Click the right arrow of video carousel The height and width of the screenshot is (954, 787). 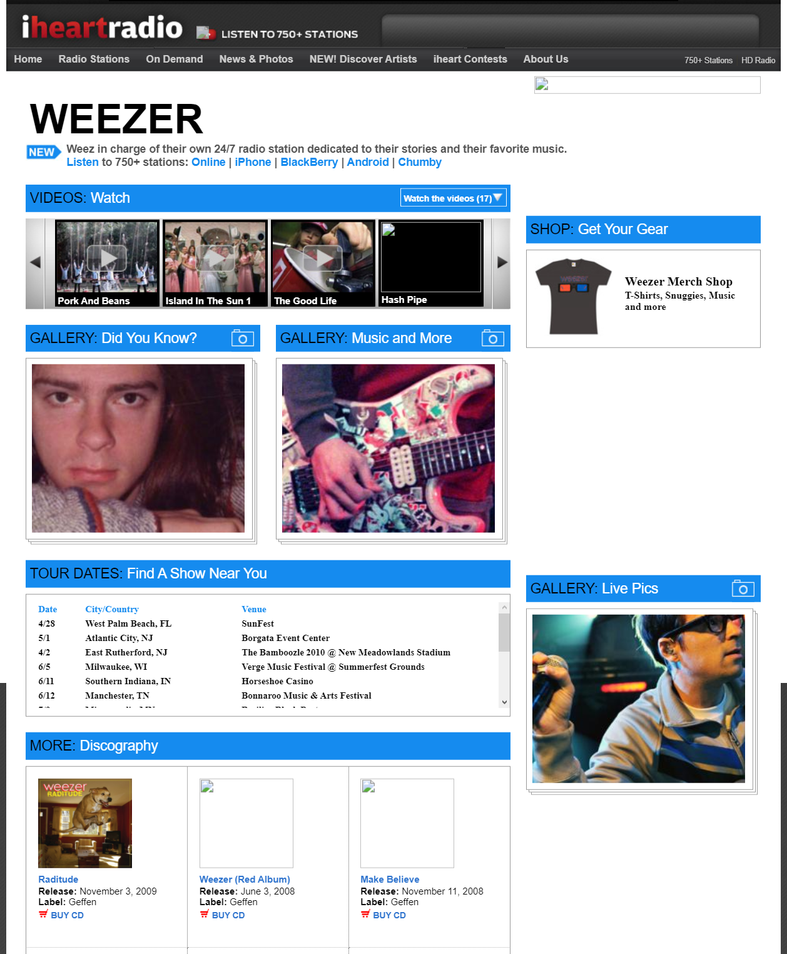(502, 263)
